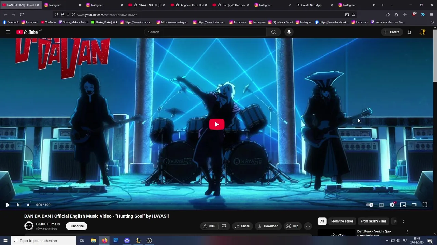
Task: Toggle theater mode
Action: point(414,205)
